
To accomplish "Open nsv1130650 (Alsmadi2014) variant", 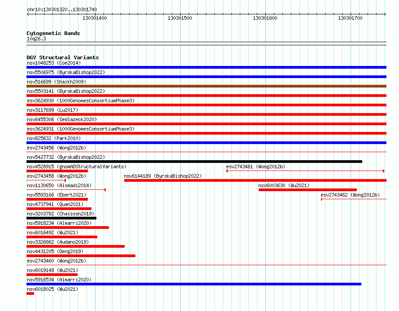I will 59,185.
